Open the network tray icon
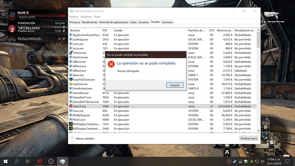This screenshot has width=295, height=166. coord(257,161)
